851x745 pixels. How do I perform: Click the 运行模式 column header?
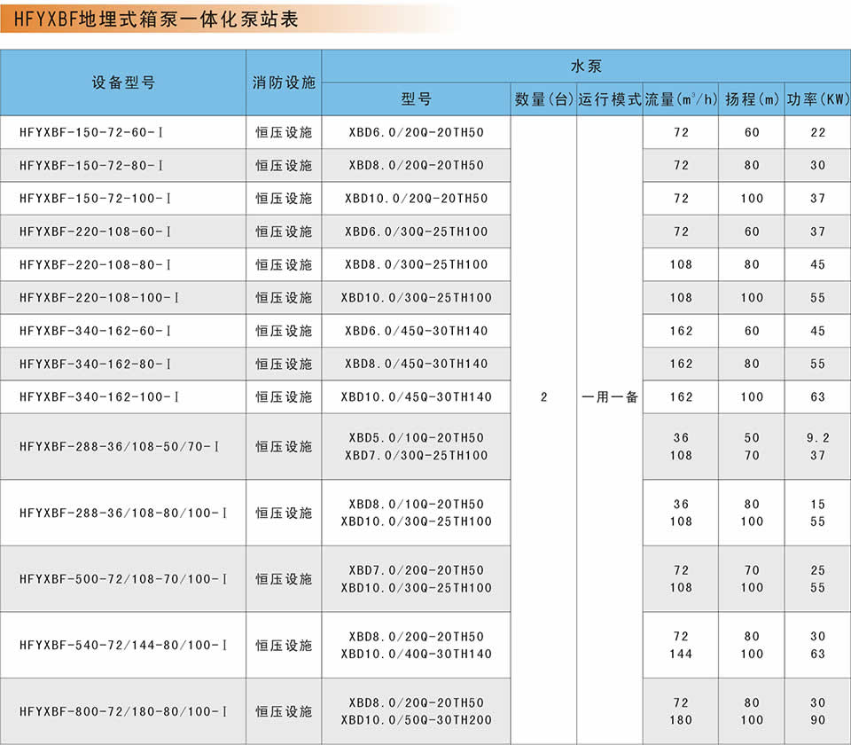tap(609, 99)
